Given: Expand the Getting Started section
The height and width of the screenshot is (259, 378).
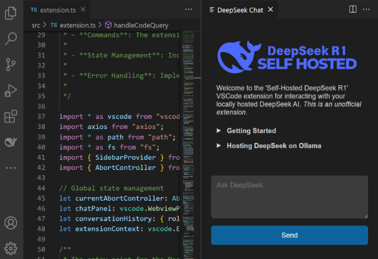Looking at the screenshot, I should [251, 131].
